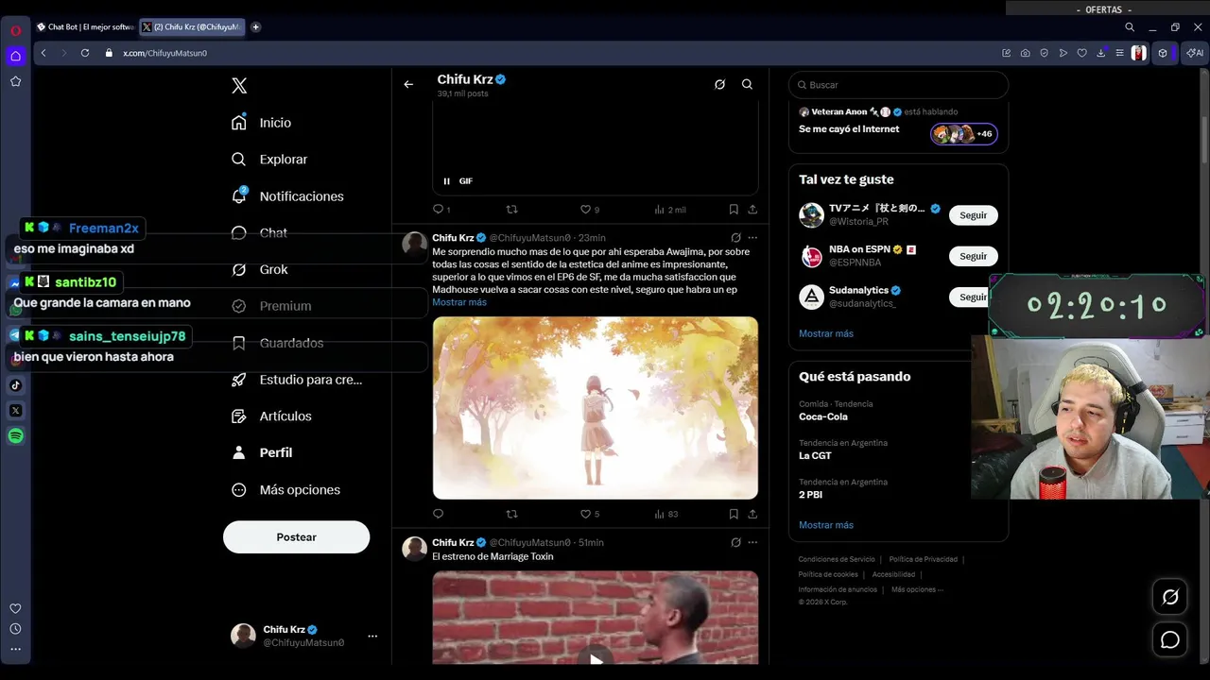Like the post with 5 likes

590,514
